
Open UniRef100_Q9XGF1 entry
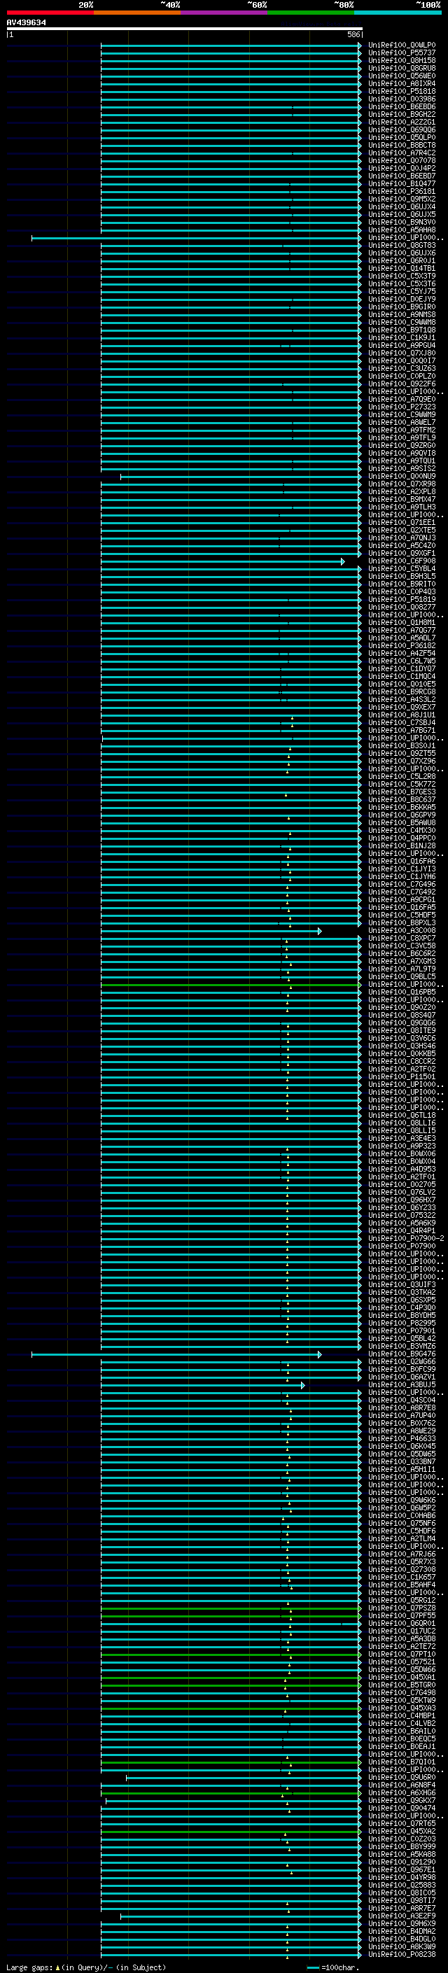401,553
